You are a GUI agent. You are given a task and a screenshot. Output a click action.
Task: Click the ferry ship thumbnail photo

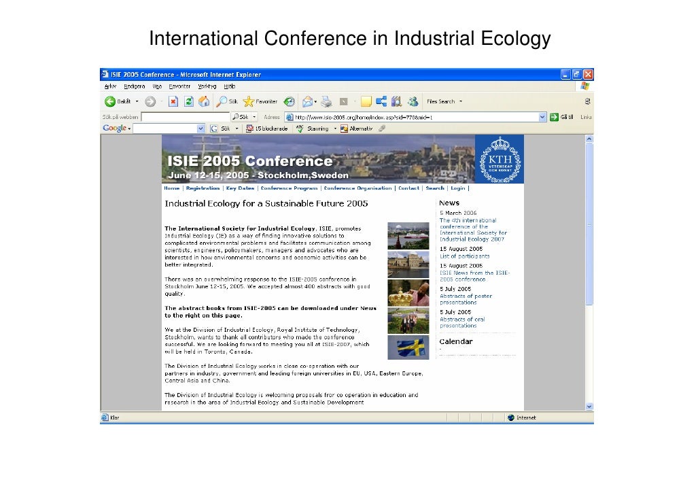[408, 236]
